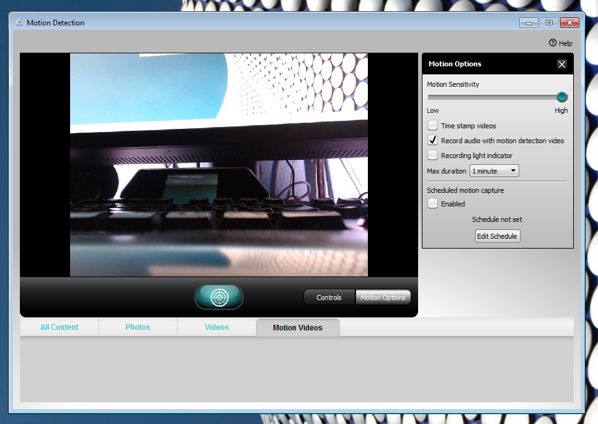598x424 pixels.
Task: Open Help via the question mark icon
Action: tap(553, 43)
